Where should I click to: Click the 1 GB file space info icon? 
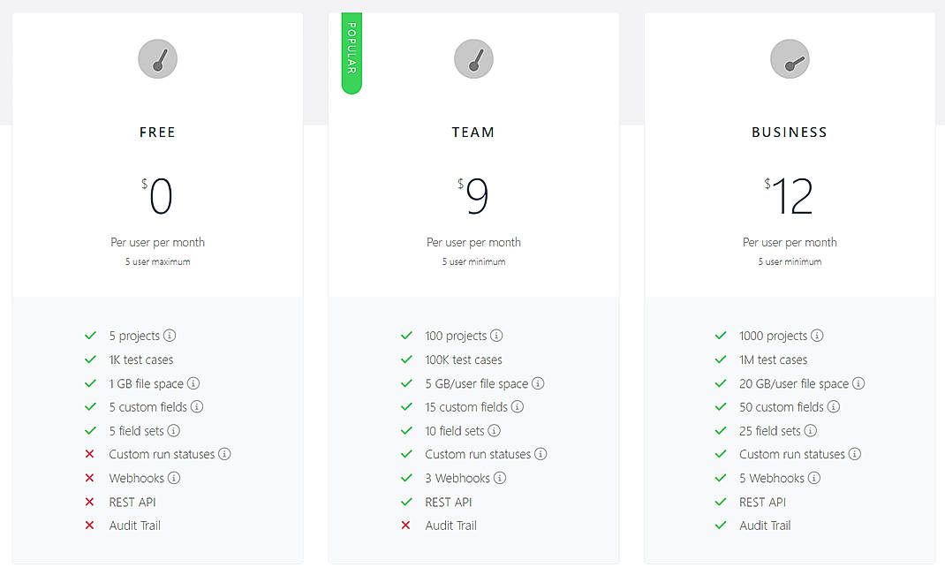[193, 383]
